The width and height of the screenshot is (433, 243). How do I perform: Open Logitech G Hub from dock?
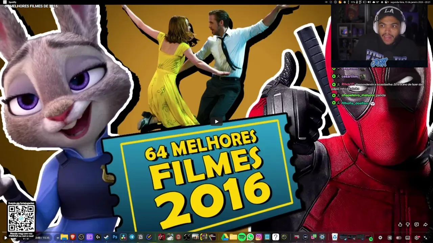point(98,237)
